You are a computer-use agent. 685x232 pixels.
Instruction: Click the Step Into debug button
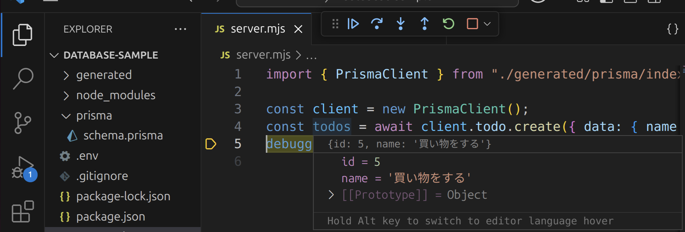click(x=401, y=24)
